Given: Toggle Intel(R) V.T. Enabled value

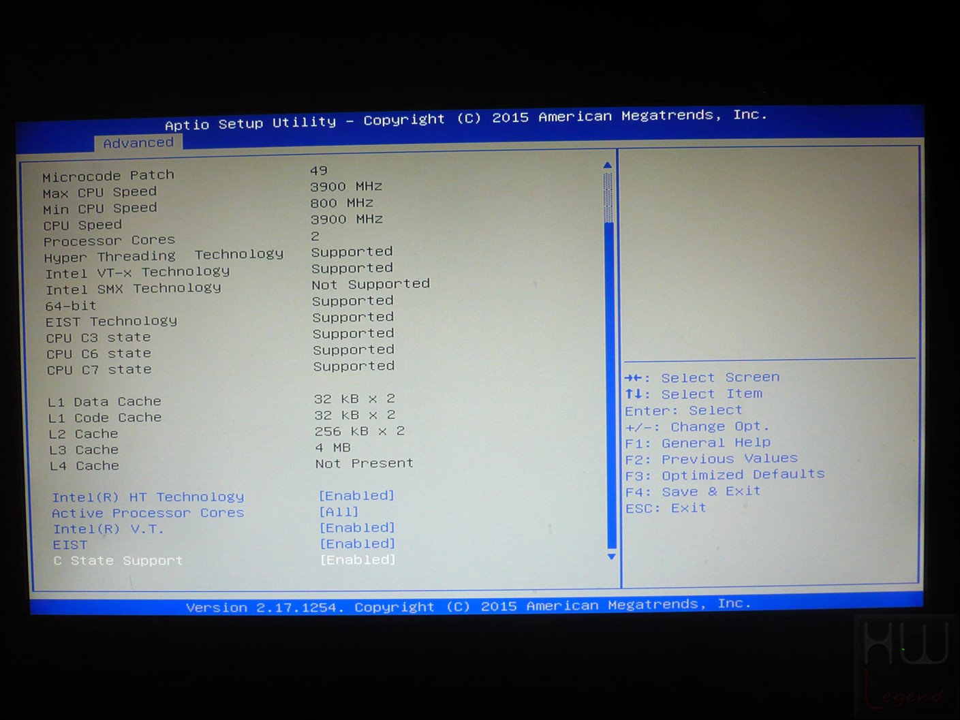Looking at the screenshot, I should coord(358,528).
